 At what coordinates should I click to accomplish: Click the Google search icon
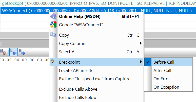53,25
